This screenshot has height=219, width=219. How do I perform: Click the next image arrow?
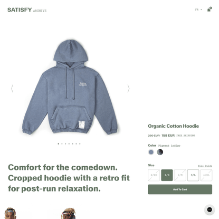128,89
